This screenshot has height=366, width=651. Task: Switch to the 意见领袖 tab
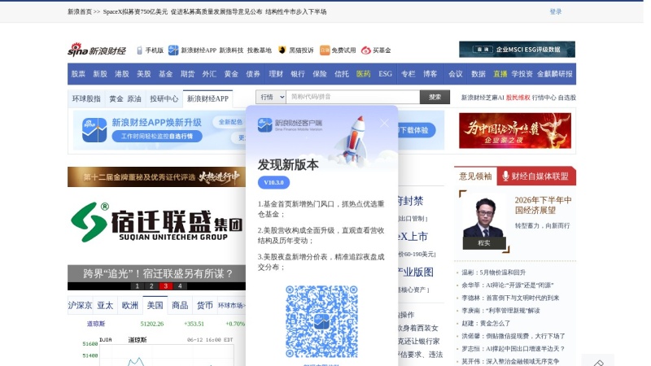475,176
